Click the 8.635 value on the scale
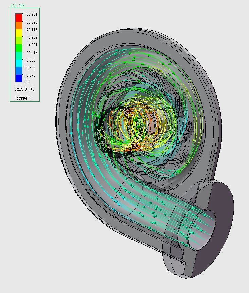The height and width of the screenshot is (293, 249). click(x=31, y=60)
